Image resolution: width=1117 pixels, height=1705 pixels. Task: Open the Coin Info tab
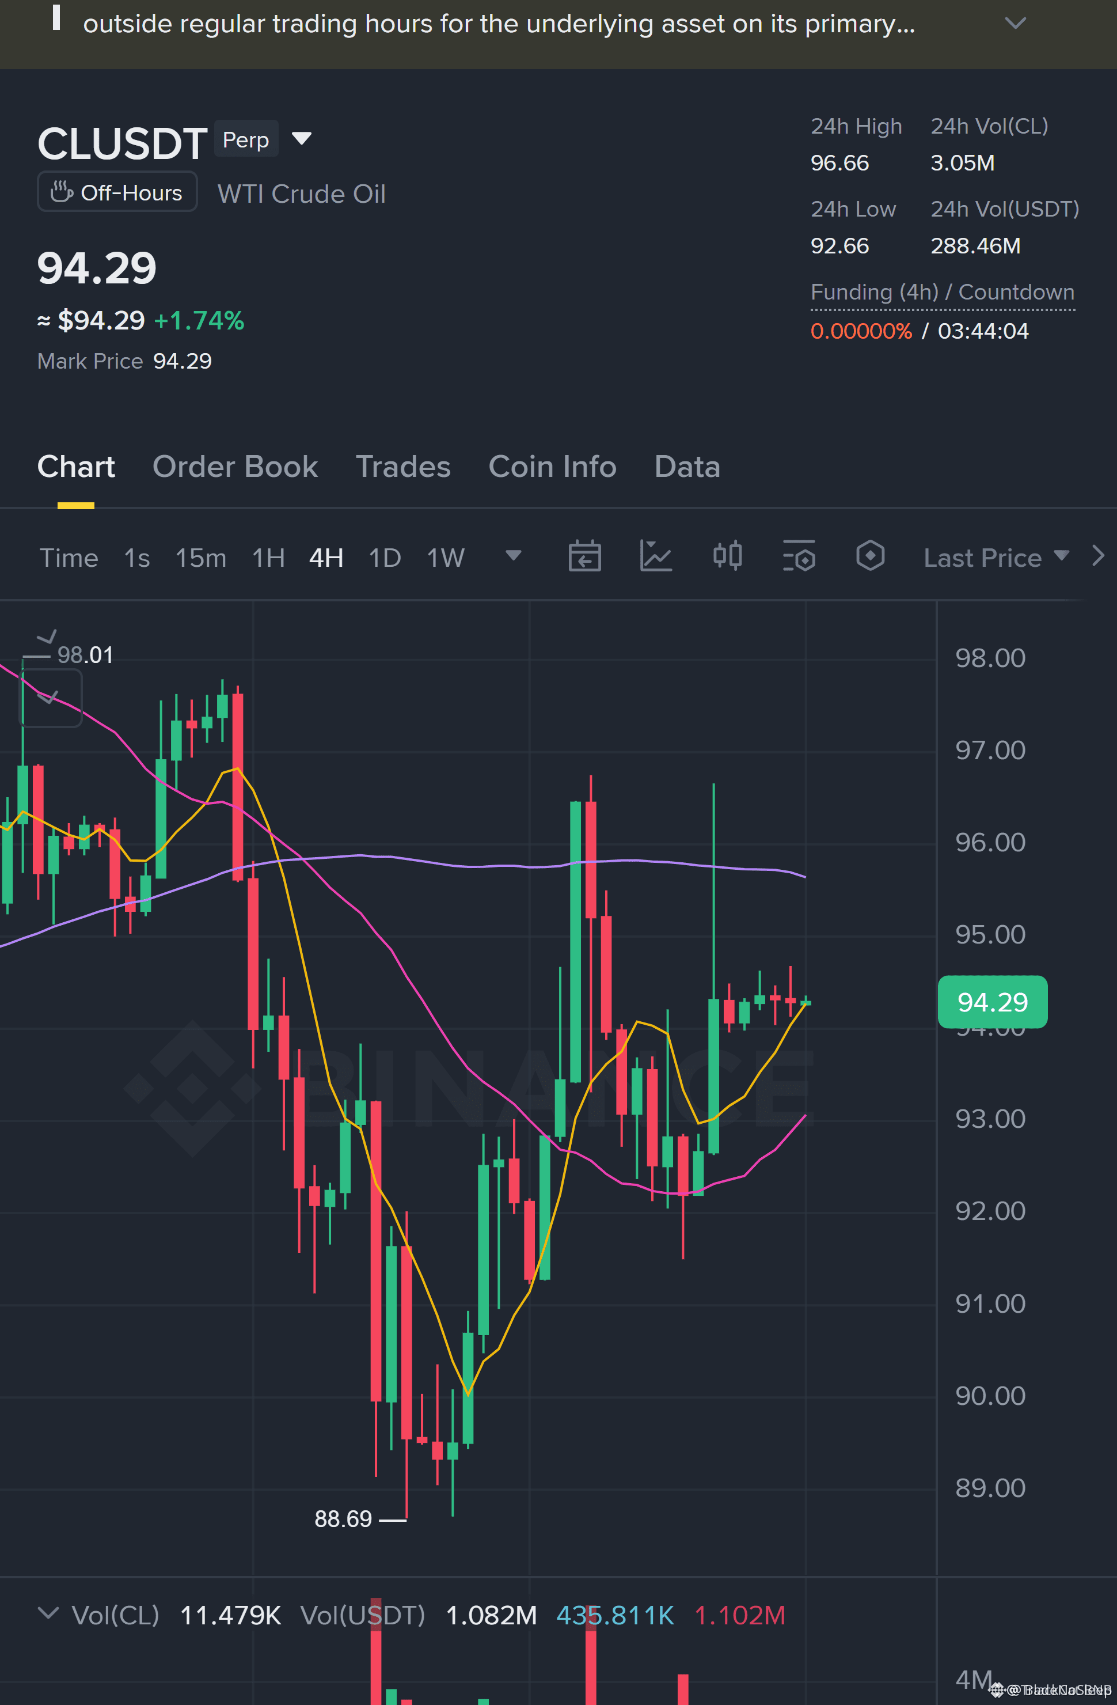(552, 467)
